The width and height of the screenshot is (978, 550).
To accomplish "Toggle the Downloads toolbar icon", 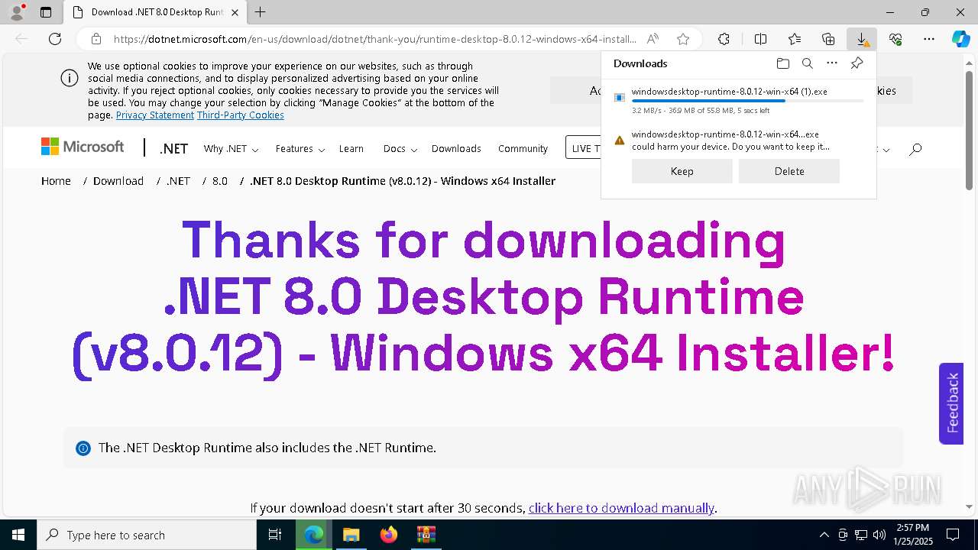I will (862, 39).
